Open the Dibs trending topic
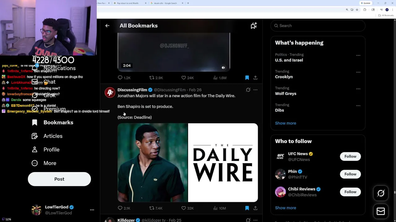 [279, 110]
